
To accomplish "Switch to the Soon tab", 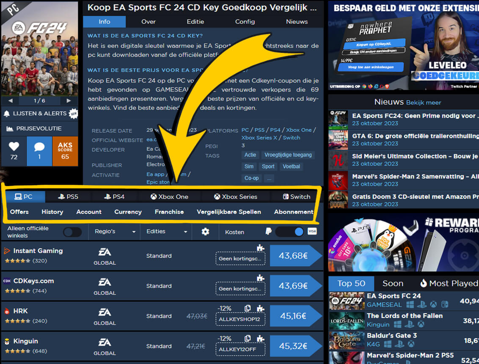I will pyautogui.click(x=393, y=283).
